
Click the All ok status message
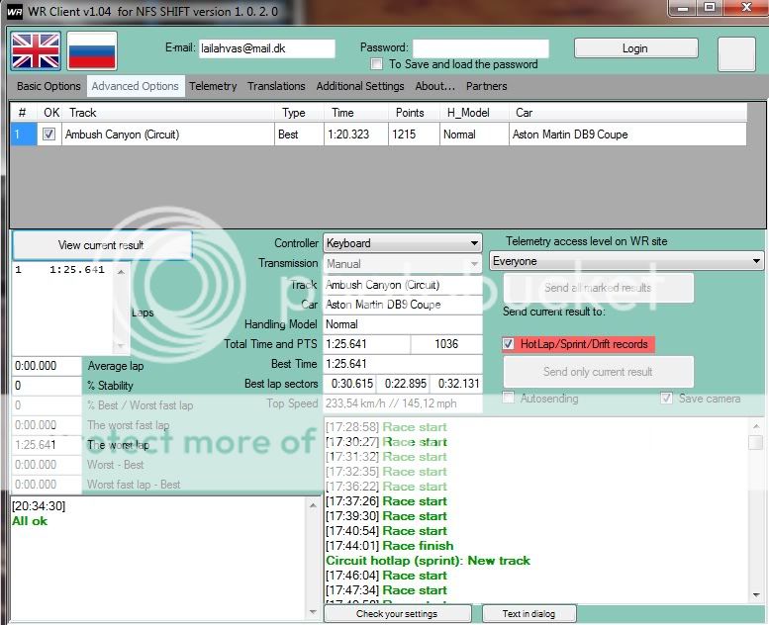tap(30, 521)
